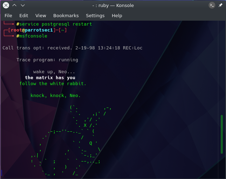The image size is (226, 179).
Task: Click 'the matrix has you' bold text
Action: point(50,78)
